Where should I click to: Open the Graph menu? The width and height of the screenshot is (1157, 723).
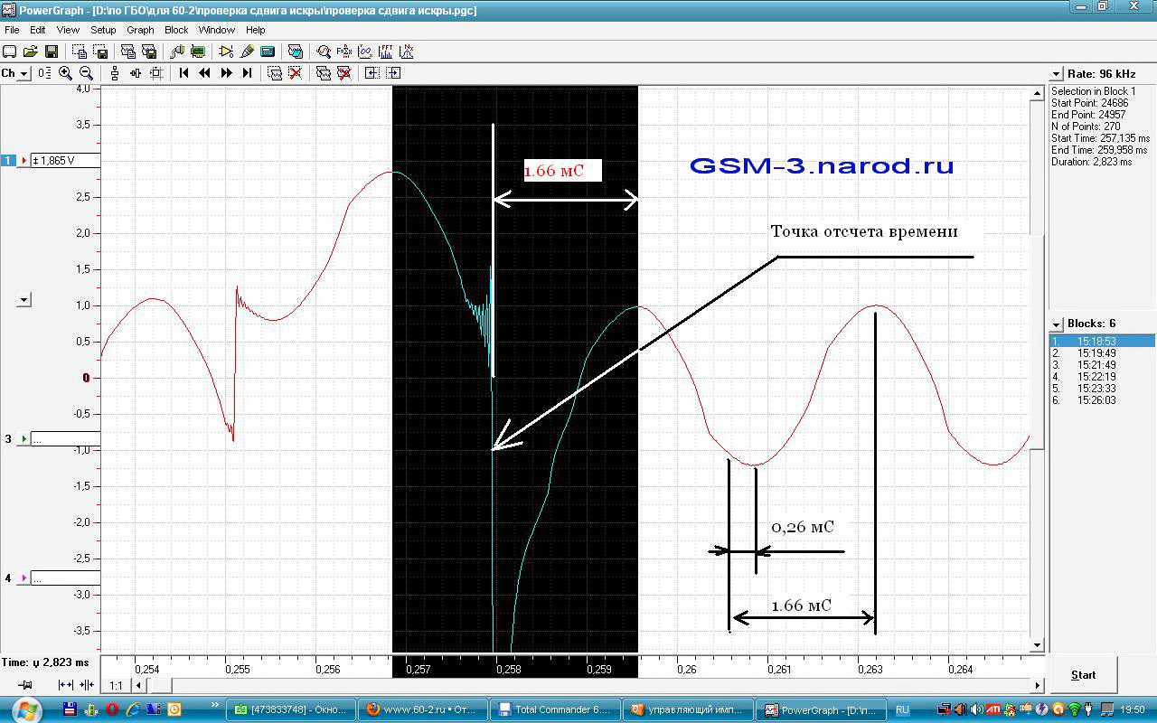[140, 30]
